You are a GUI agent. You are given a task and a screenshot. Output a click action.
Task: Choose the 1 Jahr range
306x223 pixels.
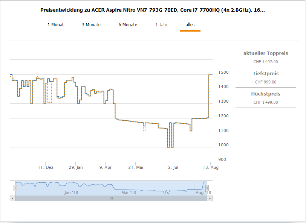click(x=161, y=25)
